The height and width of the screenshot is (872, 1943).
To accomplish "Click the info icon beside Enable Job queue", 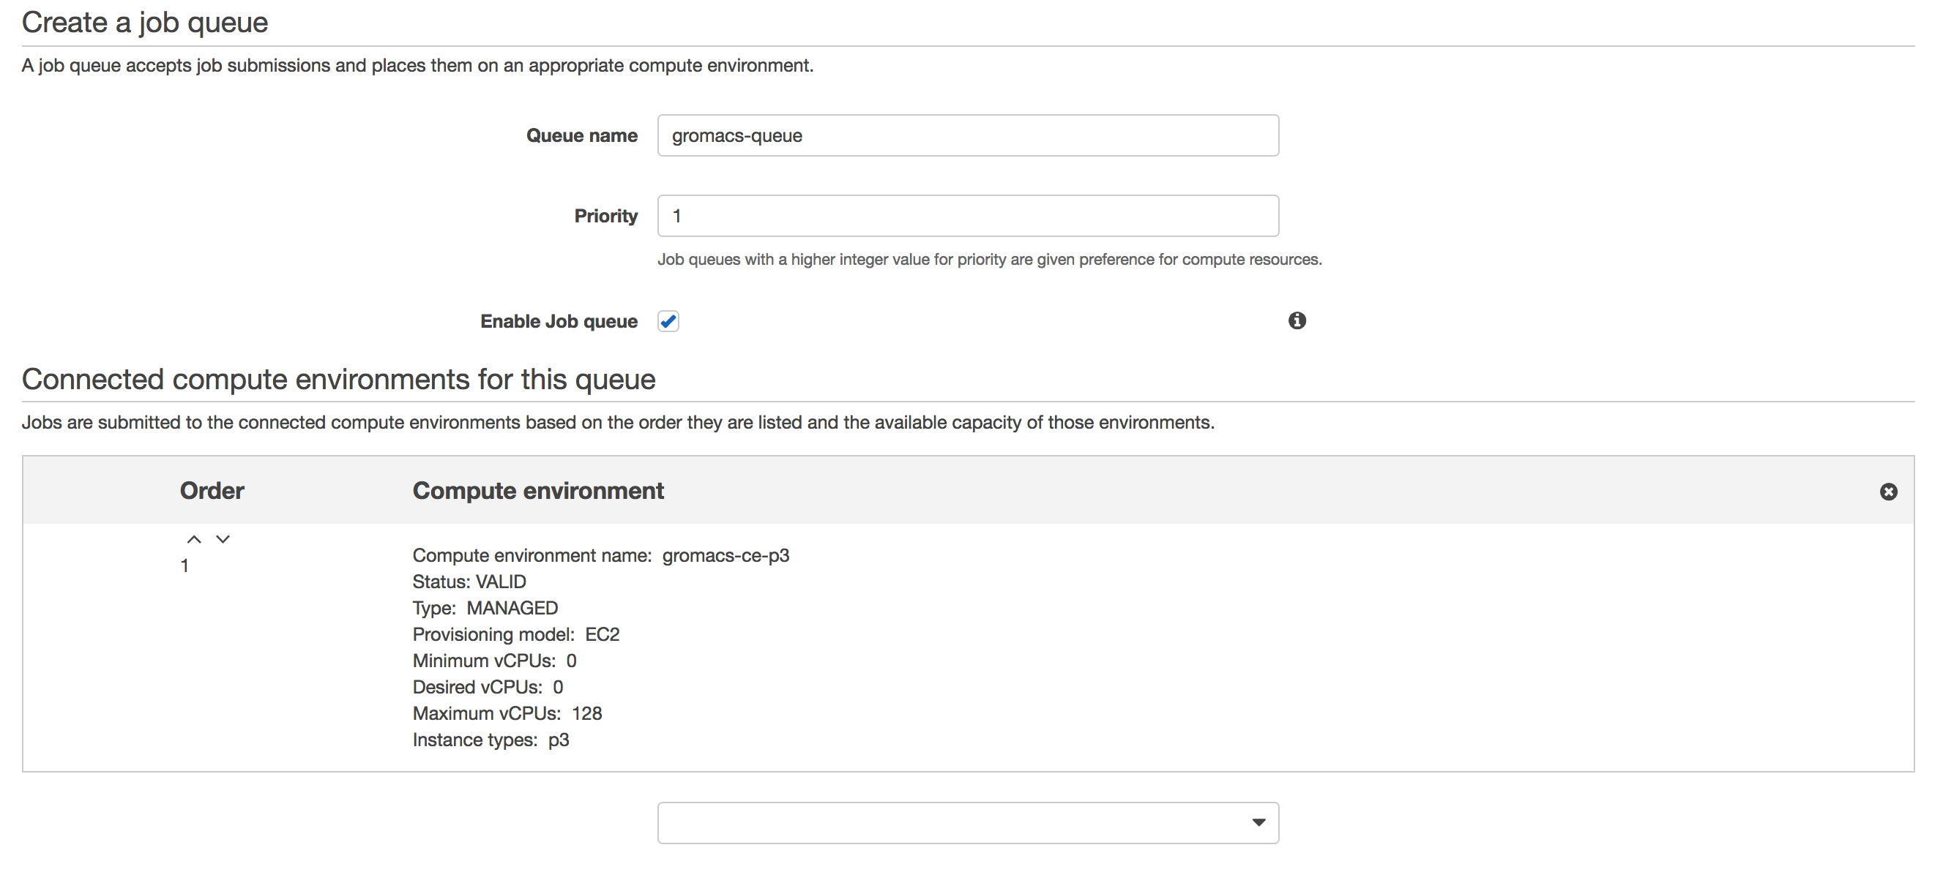I will [1297, 321].
